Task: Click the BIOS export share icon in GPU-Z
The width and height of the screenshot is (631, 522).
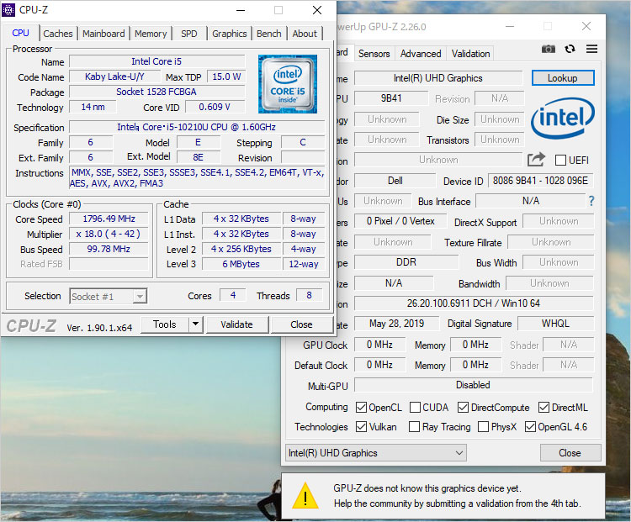Action: pos(536,160)
